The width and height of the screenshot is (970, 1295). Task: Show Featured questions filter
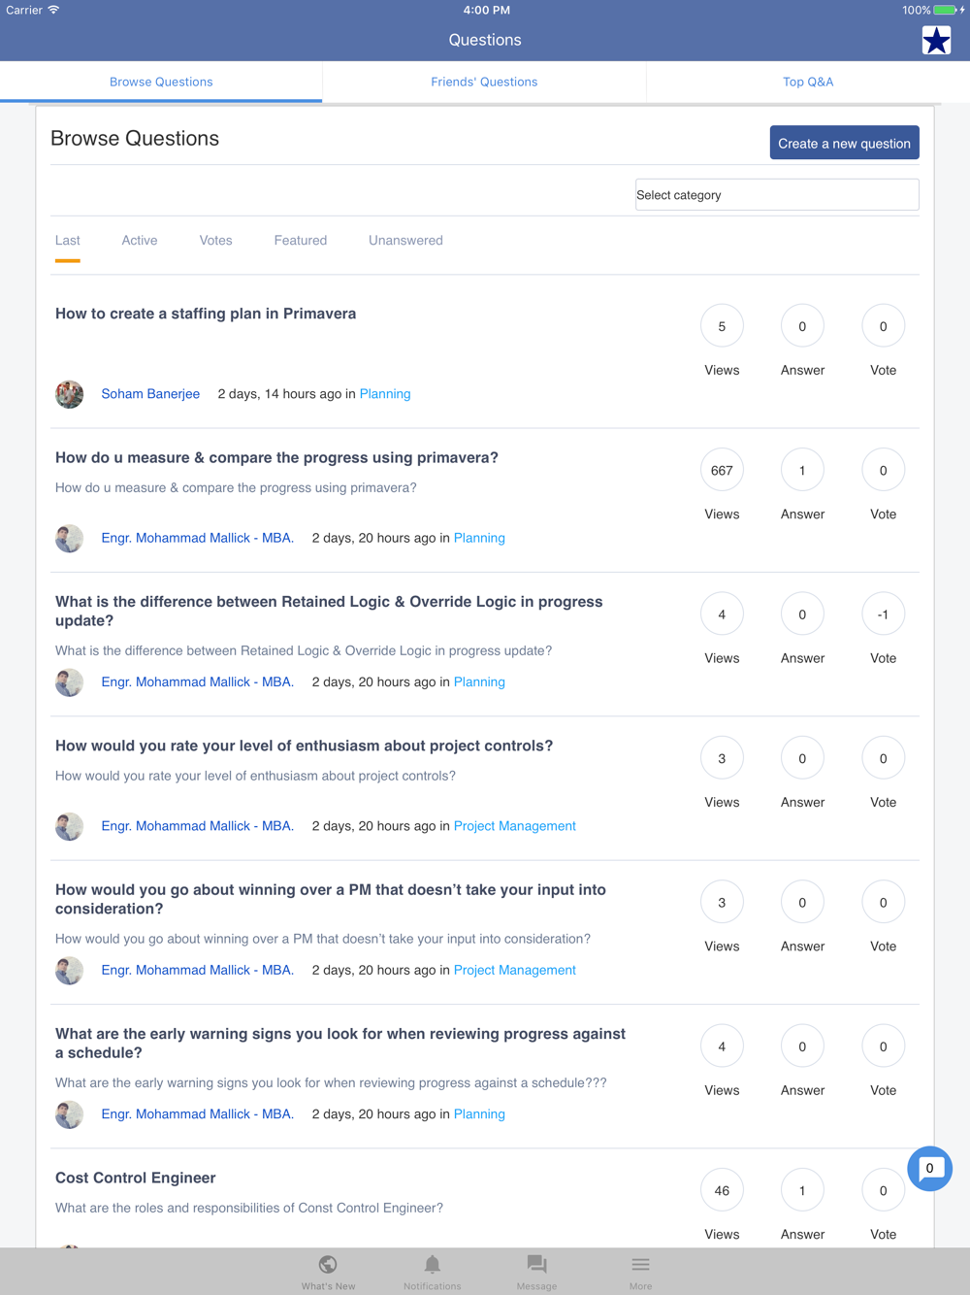(301, 241)
